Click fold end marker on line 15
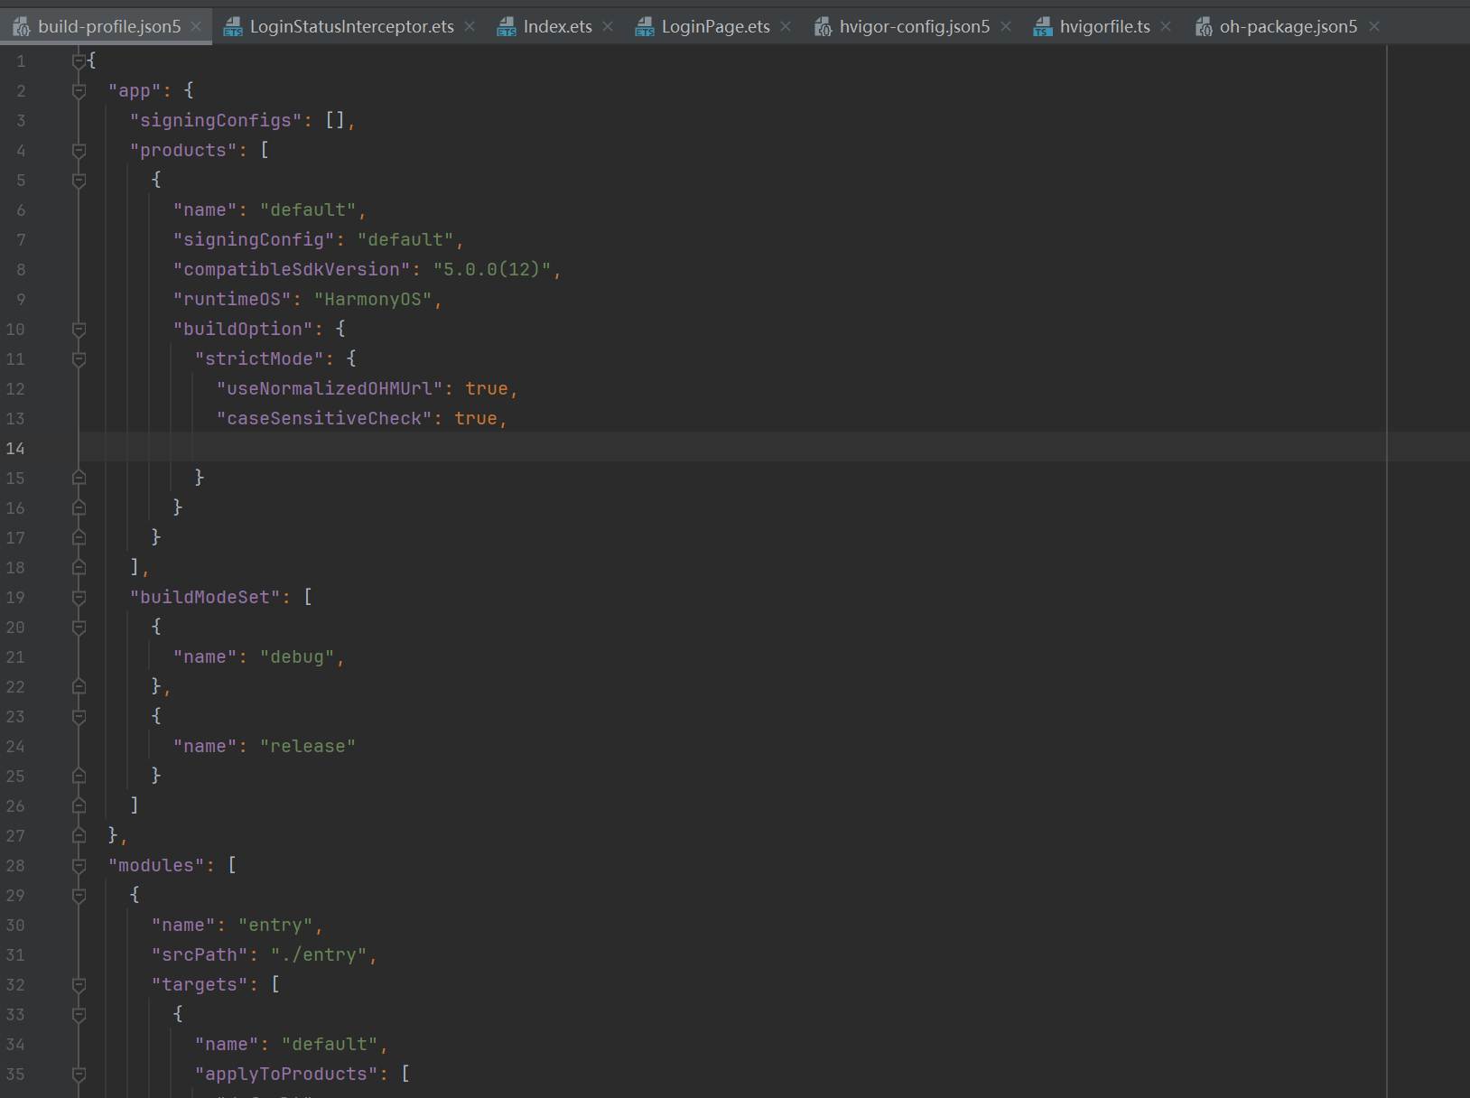 click(x=79, y=478)
